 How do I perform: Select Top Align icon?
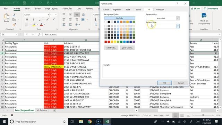tap(64, 14)
